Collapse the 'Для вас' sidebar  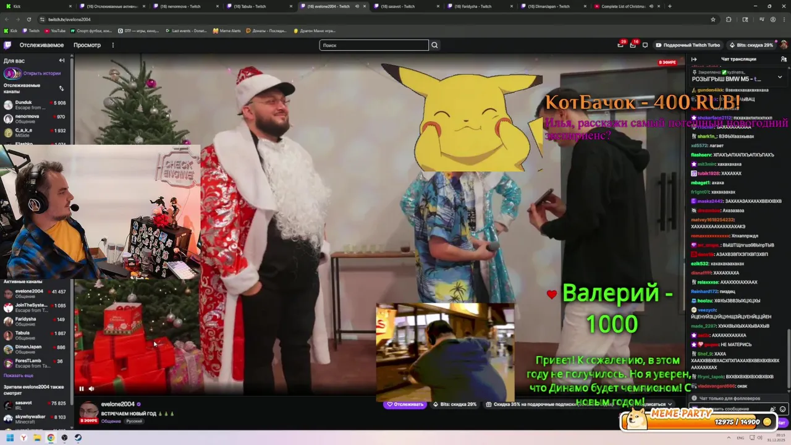[62, 61]
